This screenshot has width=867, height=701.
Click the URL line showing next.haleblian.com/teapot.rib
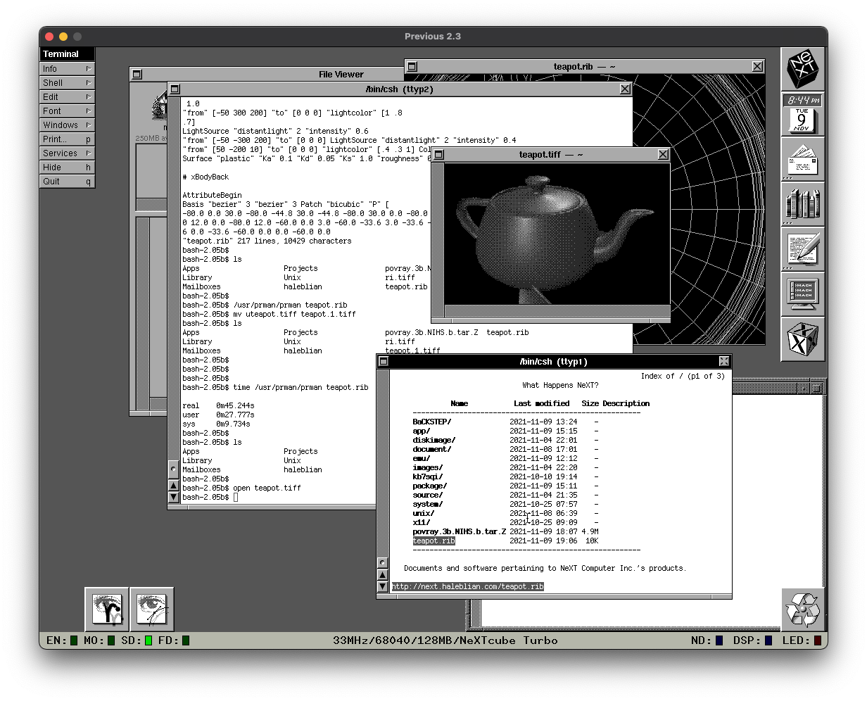tap(467, 586)
